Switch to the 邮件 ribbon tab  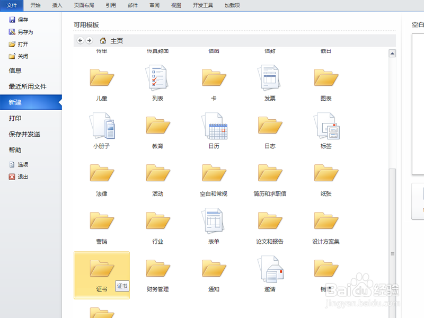(x=132, y=5)
